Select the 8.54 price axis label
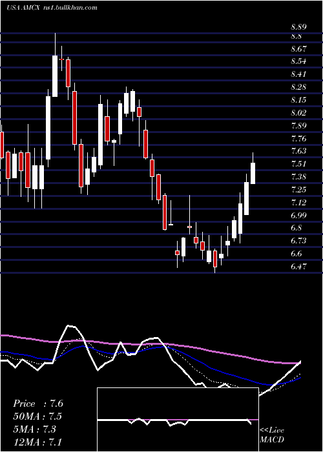323x452 pixels. point(298,61)
